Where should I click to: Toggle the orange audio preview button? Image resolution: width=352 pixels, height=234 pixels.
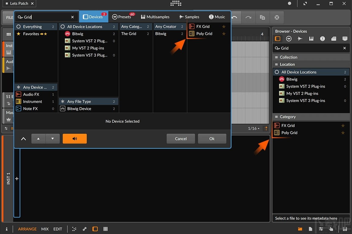pos(75,139)
